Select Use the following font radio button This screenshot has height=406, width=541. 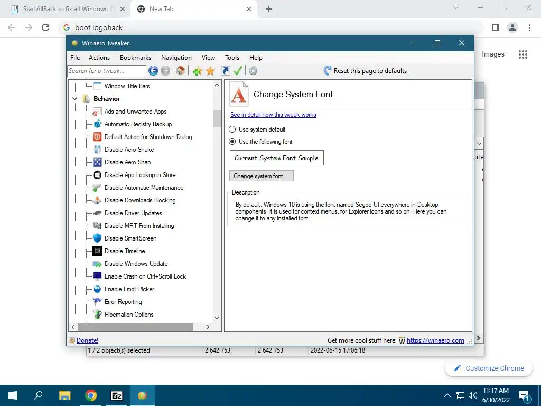click(x=232, y=142)
